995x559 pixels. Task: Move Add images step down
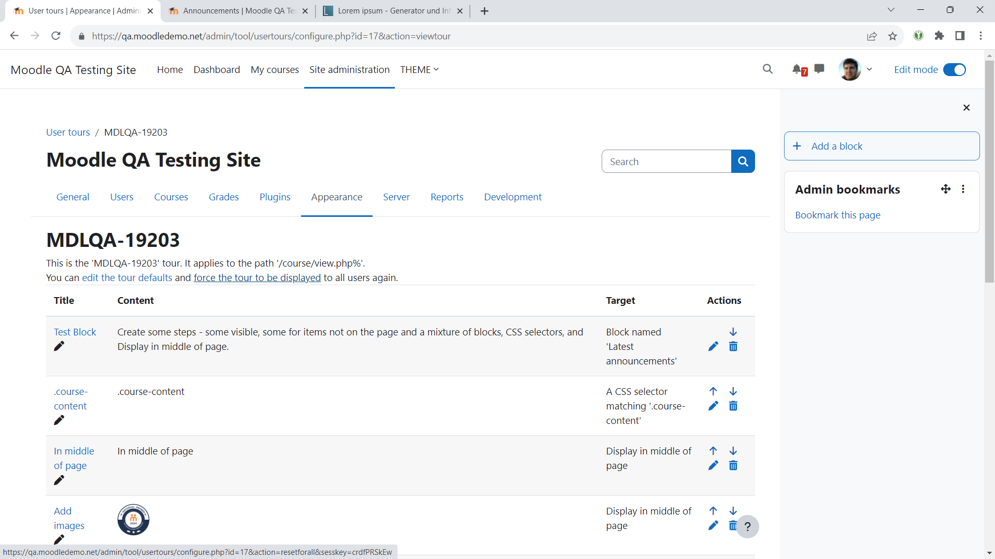pos(733,511)
